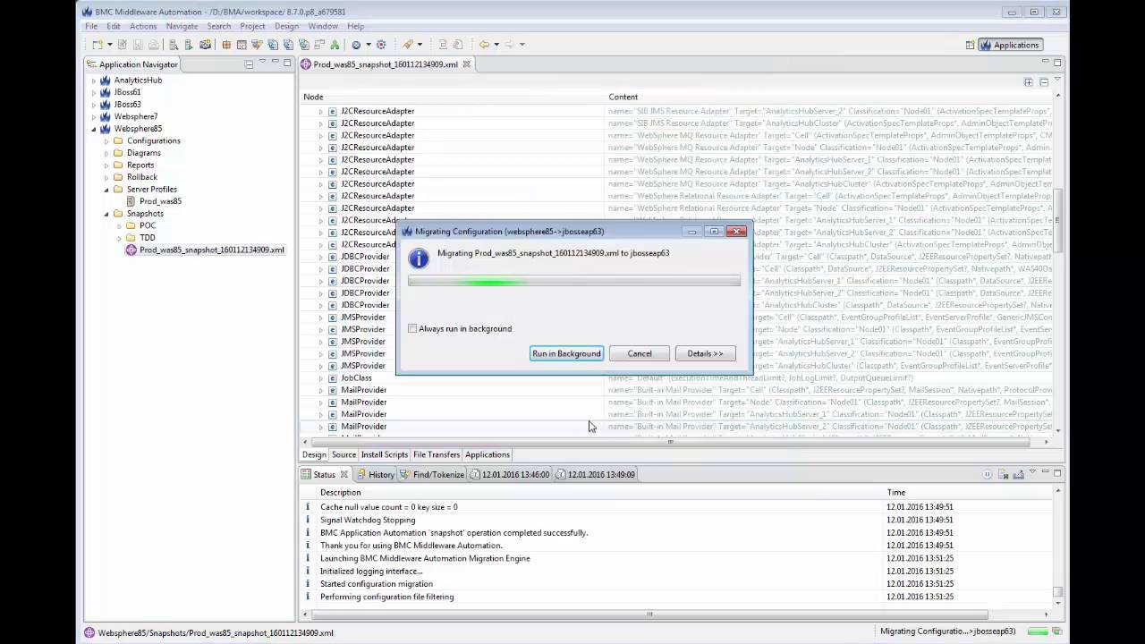Expand the Websphere7 tree node
1145x644 pixels.
click(x=93, y=116)
